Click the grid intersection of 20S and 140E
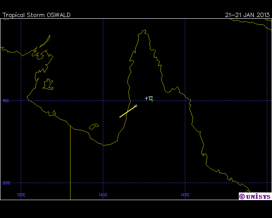The width and height of the screenshot is (272, 218). click(x=103, y=183)
